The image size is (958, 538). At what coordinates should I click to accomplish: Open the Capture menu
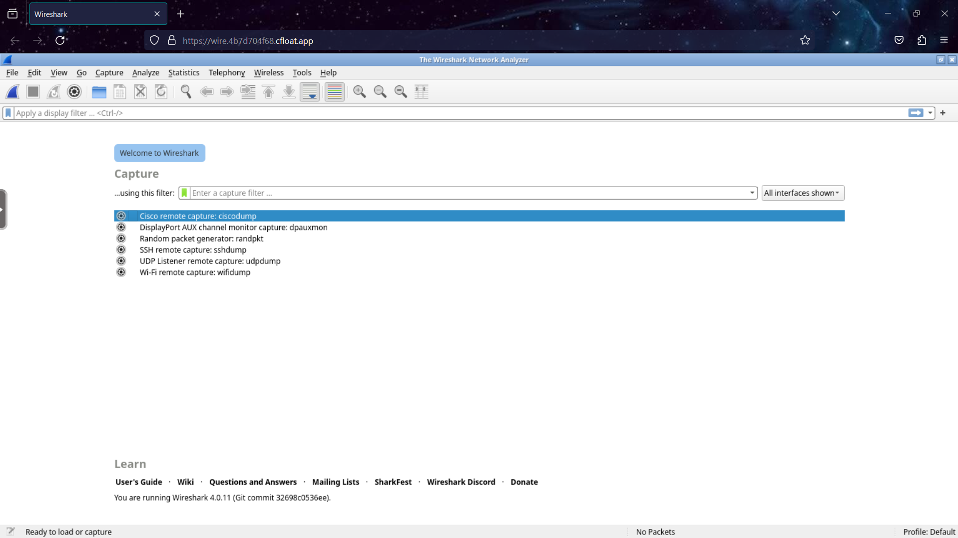click(109, 73)
